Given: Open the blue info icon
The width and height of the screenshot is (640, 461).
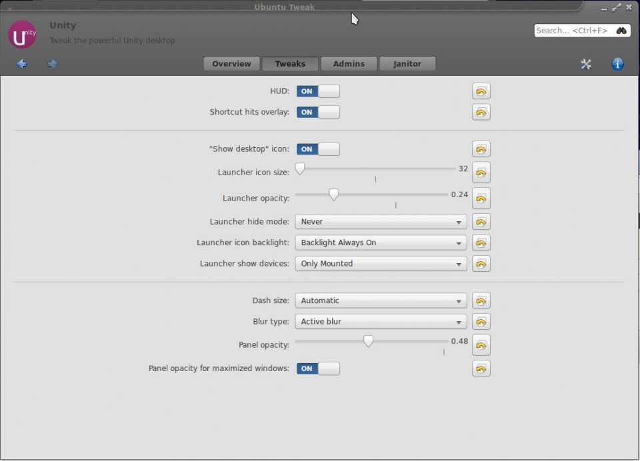Looking at the screenshot, I should [617, 64].
